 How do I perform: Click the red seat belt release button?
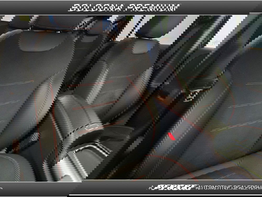pyautogui.click(x=171, y=137)
